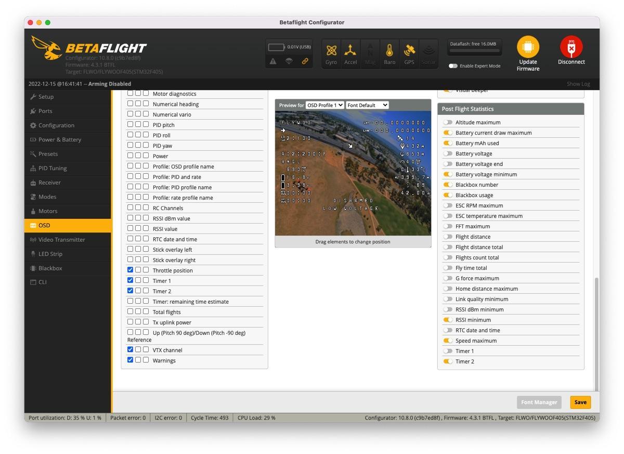This screenshot has height=454, width=624.
Task: Open PID Tuning via its sidebar icon
Action: coord(33,168)
